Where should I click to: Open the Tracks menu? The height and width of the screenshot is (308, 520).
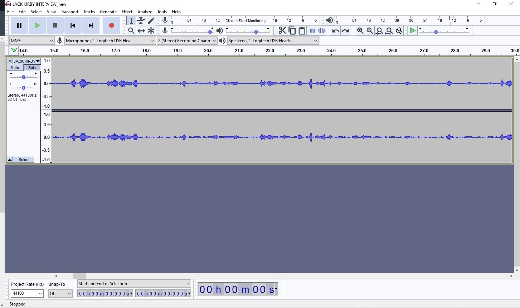[89, 12]
